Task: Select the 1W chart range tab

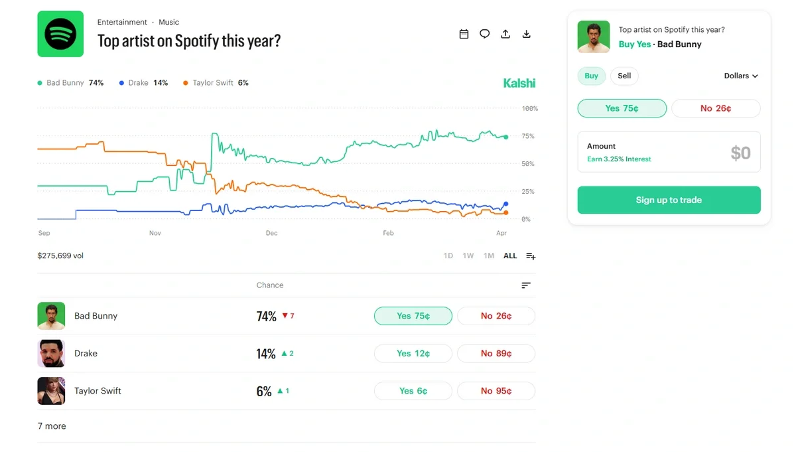Action: pyautogui.click(x=468, y=256)
